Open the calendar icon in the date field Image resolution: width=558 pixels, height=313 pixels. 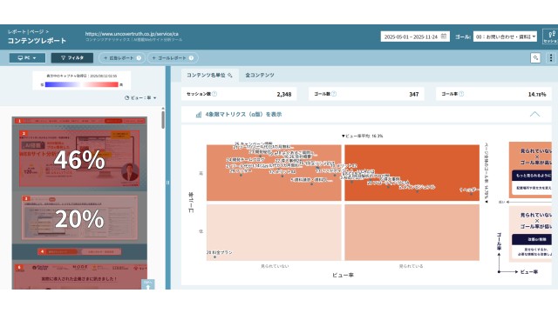[444, 37]
